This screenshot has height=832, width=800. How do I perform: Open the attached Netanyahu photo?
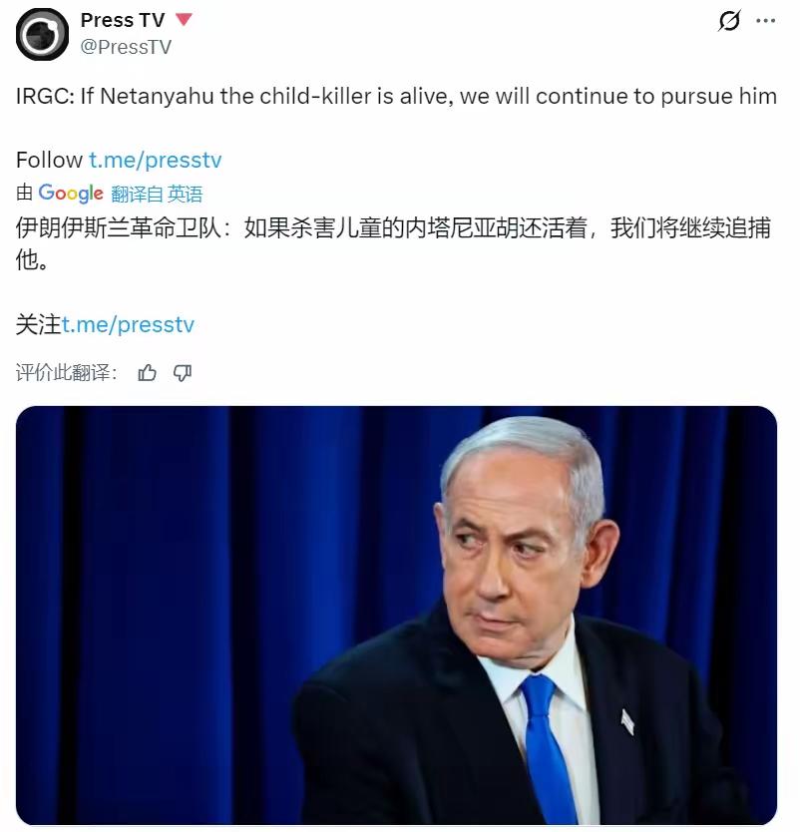click(x=396, y=615)
